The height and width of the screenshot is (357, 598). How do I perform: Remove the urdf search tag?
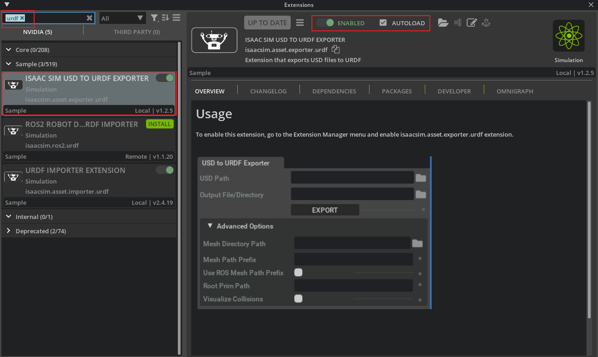(22, 18)
